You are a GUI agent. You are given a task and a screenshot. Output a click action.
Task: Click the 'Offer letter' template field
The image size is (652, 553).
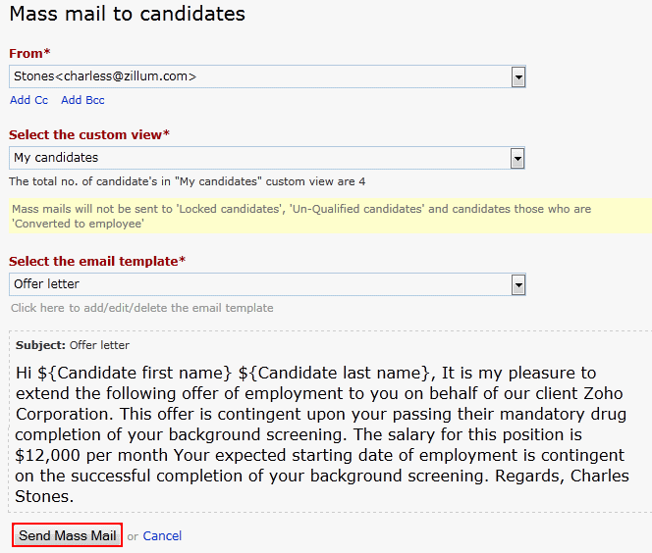pos(260,284)
